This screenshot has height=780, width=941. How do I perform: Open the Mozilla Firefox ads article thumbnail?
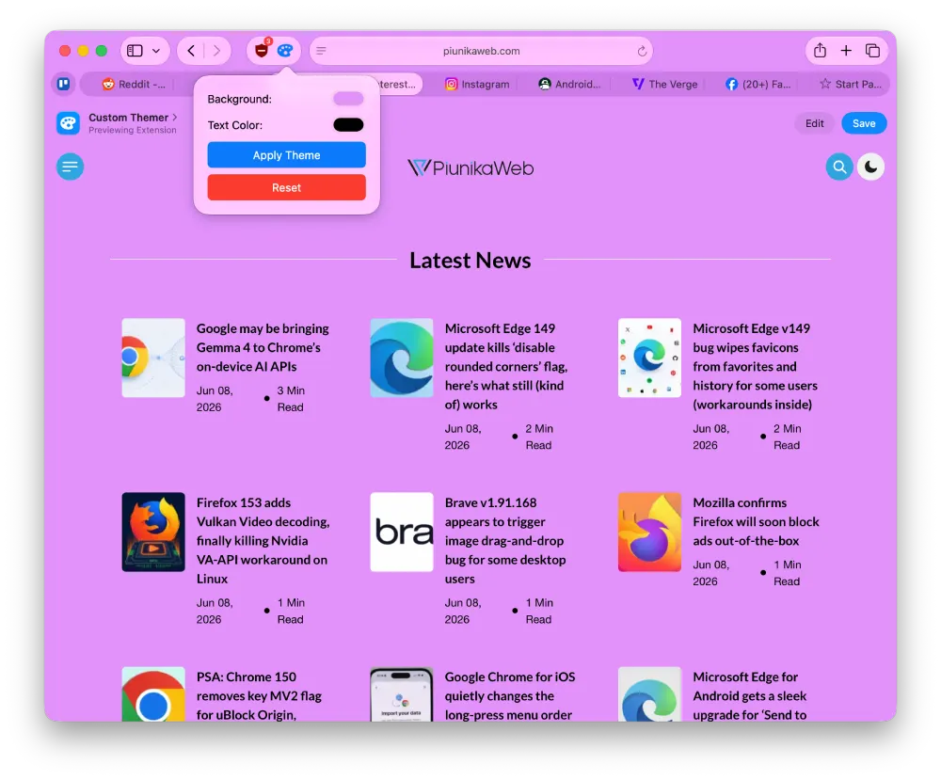point(649,532)
